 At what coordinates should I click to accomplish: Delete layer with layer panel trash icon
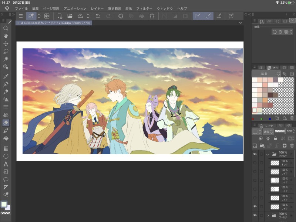pyautogui.click(x=292, y=145)
